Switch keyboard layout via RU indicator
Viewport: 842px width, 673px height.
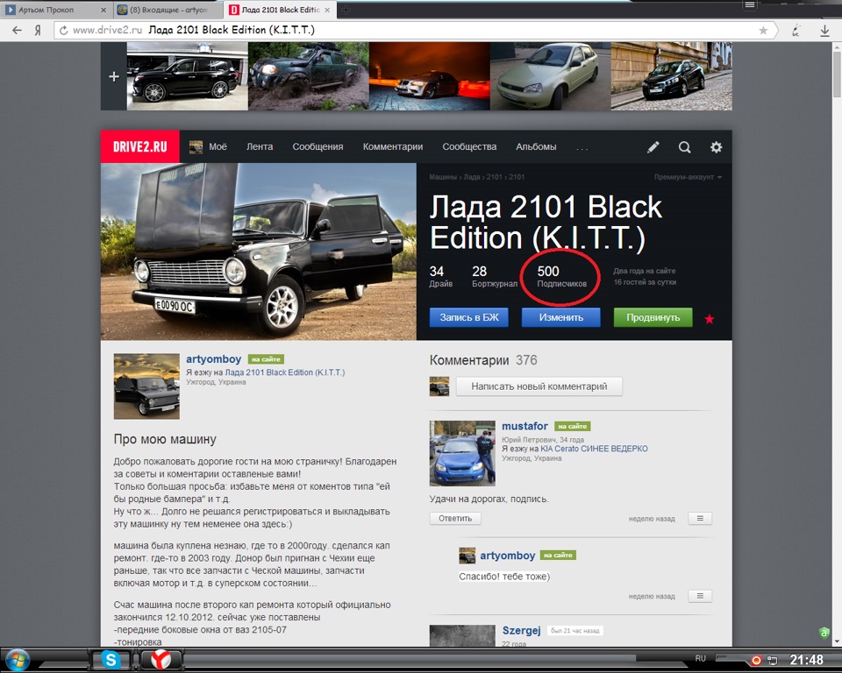click(x=699, y=655)
